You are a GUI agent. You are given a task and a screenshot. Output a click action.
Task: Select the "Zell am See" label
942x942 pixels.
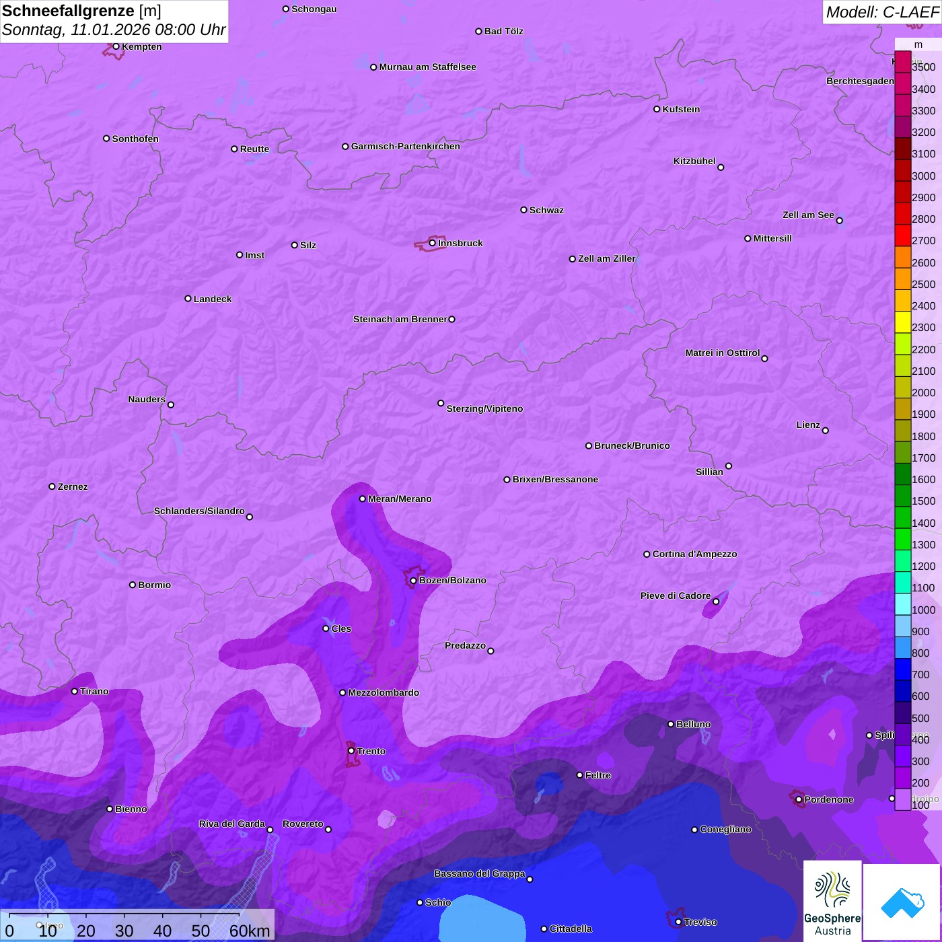click(x=808, y=215)
